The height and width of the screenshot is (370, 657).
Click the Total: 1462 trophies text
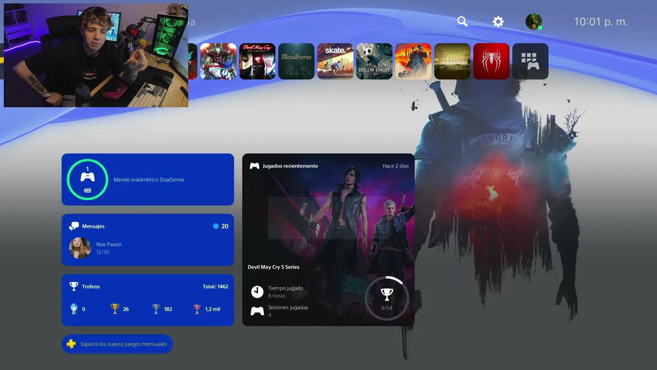point(216,286)
